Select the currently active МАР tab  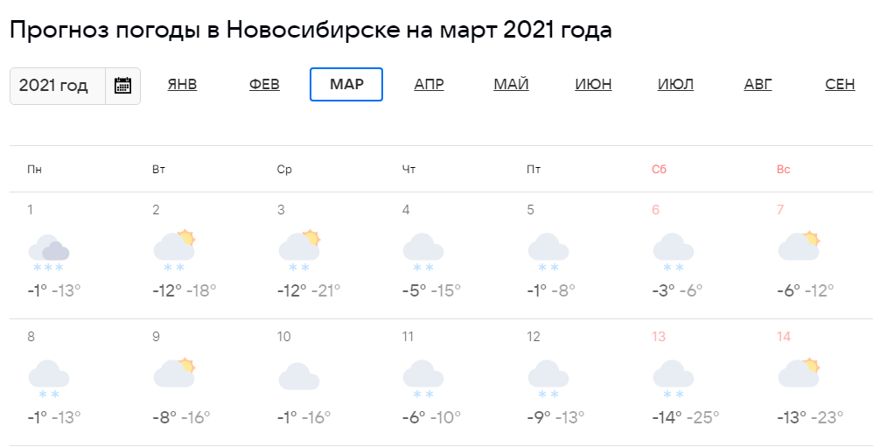pyautogui.click(x=346, y=85)
